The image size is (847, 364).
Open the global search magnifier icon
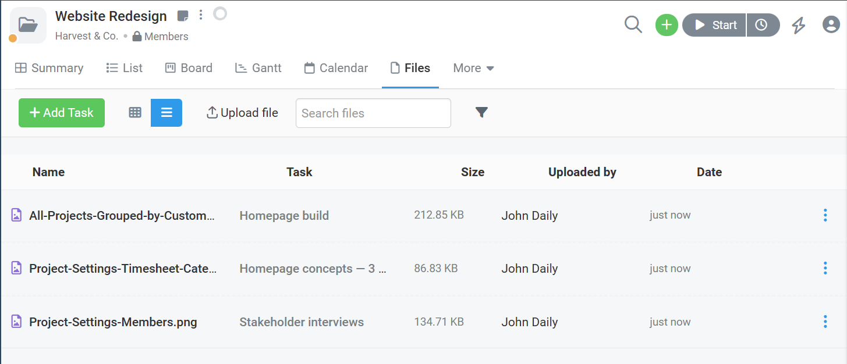click(x=633, y=25)
